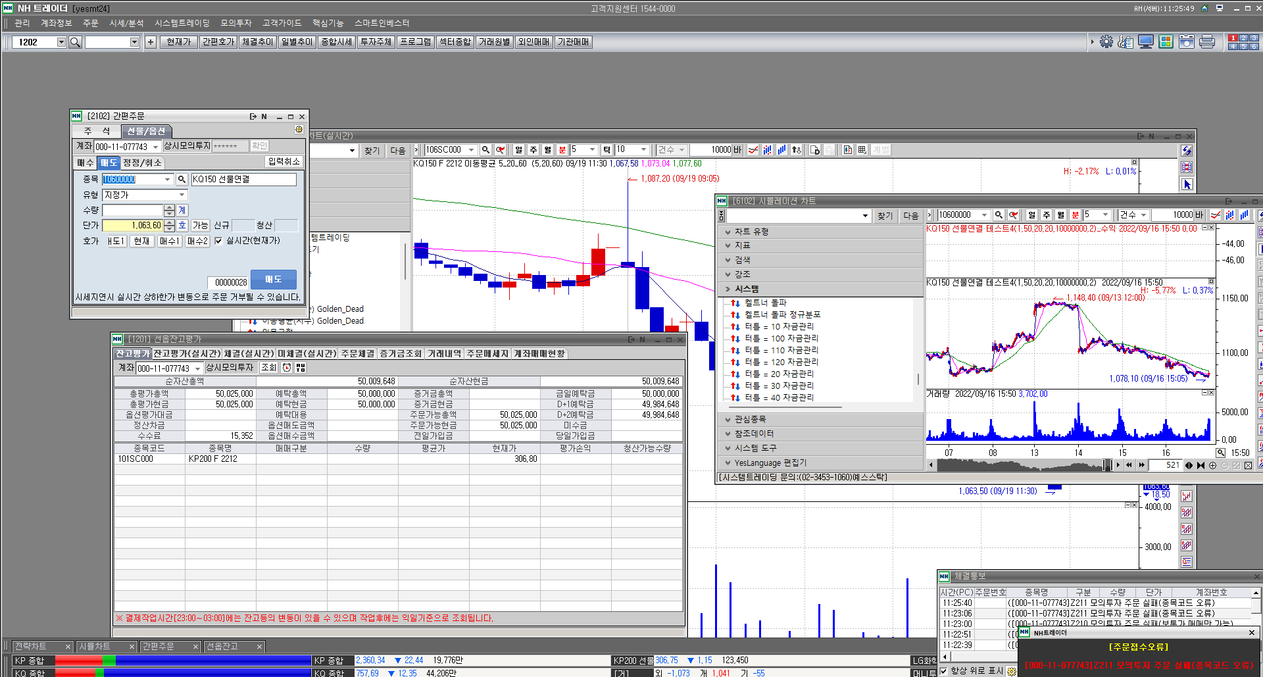The width and height of the screenshot is (1263, 677).
Task: Click the 수량 quantity input field
Action: pyautogui.click(x=132, y=210)
